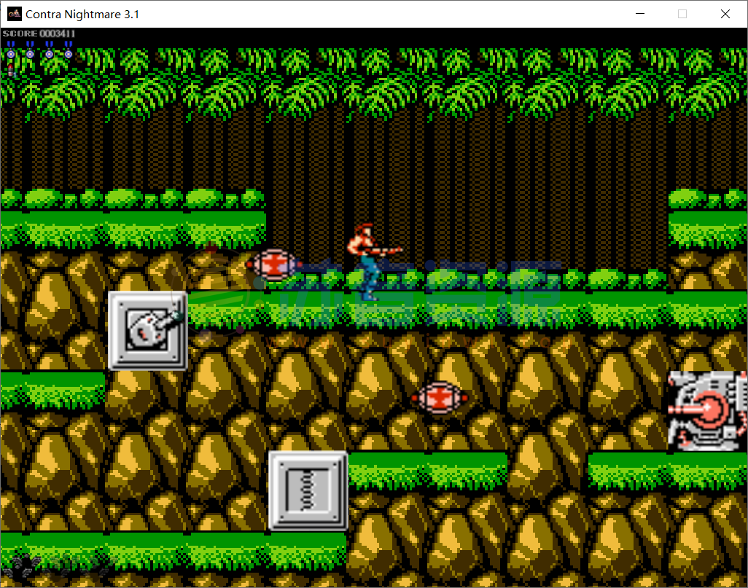Click the Contra Nightmare 3.1 window title
Viewport: 748px width, 588px height.
click(x=82, y=14)
